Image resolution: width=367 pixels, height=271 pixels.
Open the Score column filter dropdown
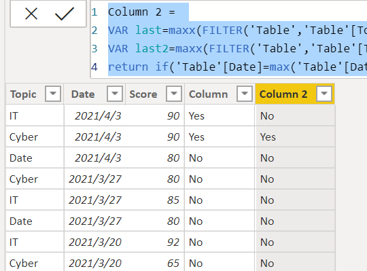pyautogui.click(x=174, y=94)
